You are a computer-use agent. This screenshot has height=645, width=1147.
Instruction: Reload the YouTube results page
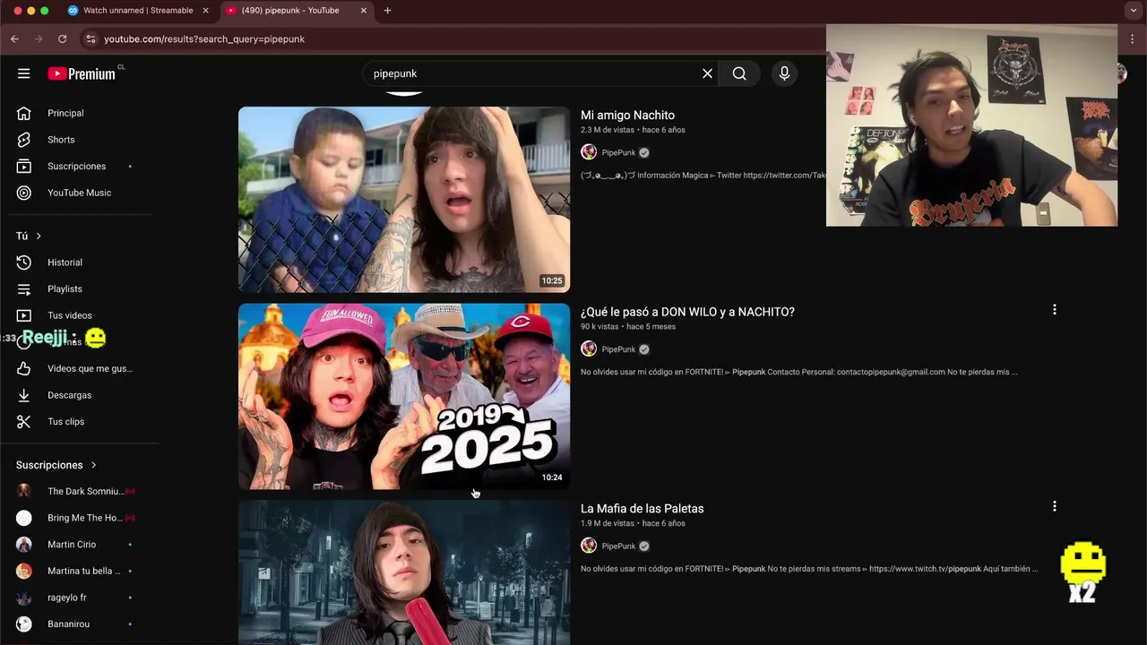pos(62,39)
